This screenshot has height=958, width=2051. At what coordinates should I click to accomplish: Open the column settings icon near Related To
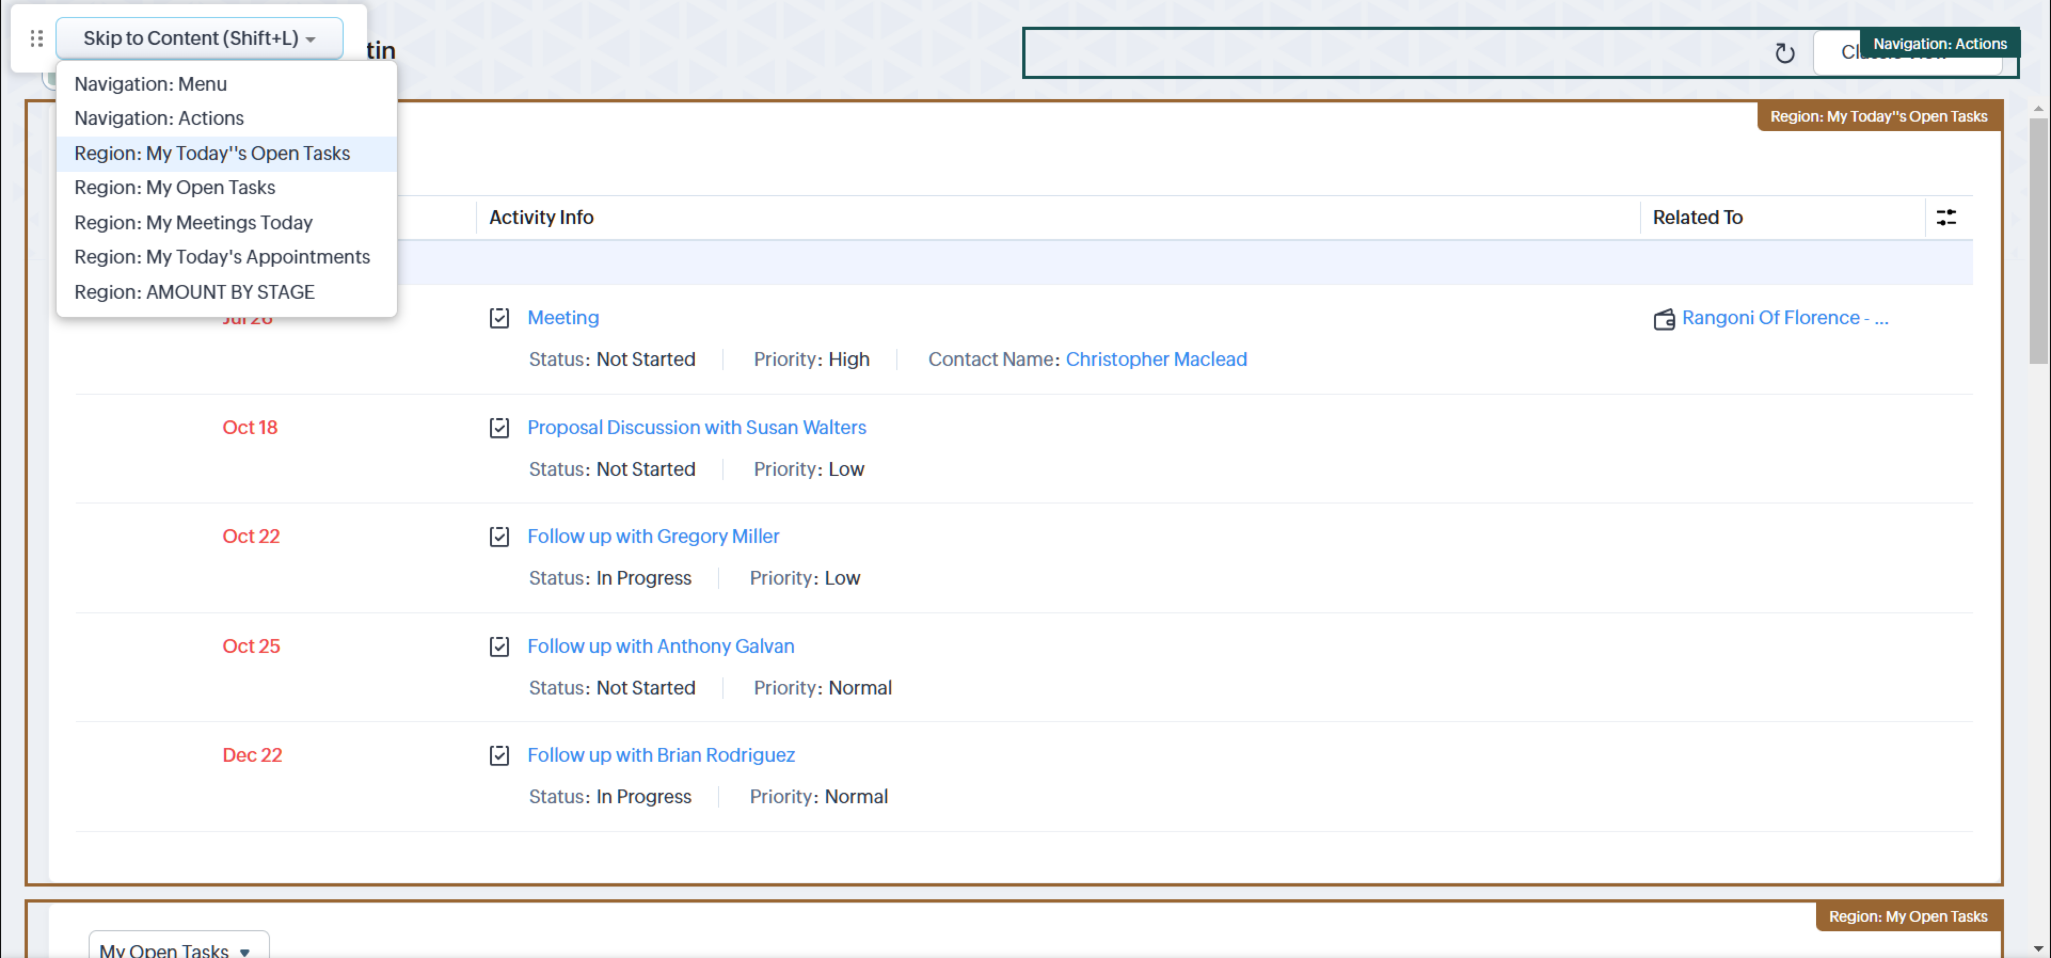[x=1946, y=217]
